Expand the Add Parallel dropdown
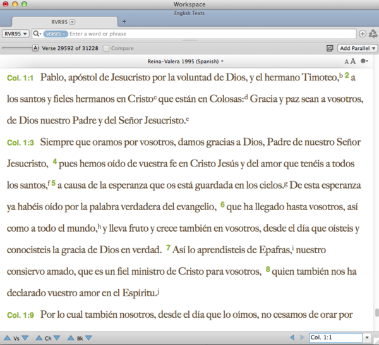 (x=358, y=48)
